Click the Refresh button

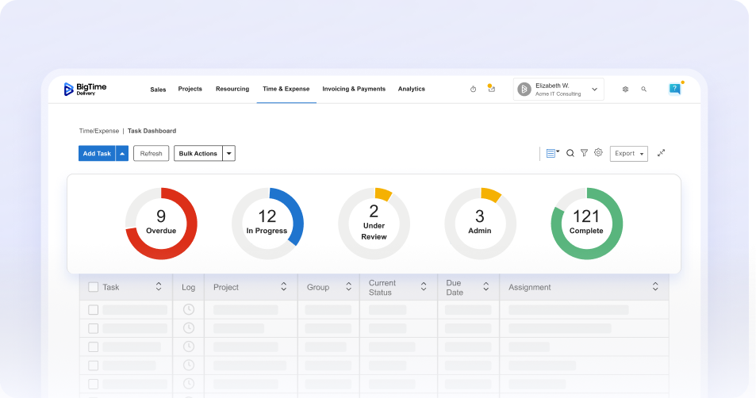151,154
